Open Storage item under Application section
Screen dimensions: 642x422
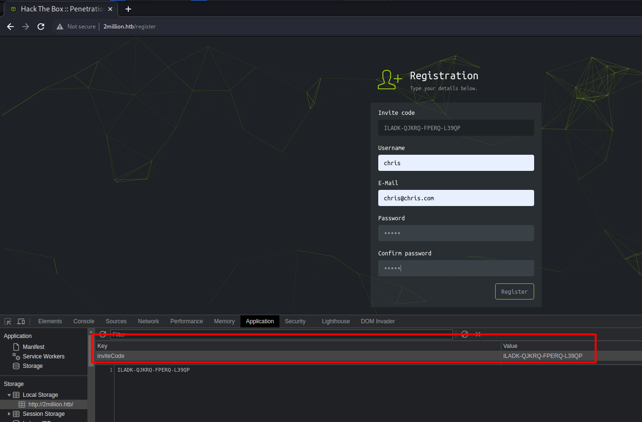pos(33,366)
